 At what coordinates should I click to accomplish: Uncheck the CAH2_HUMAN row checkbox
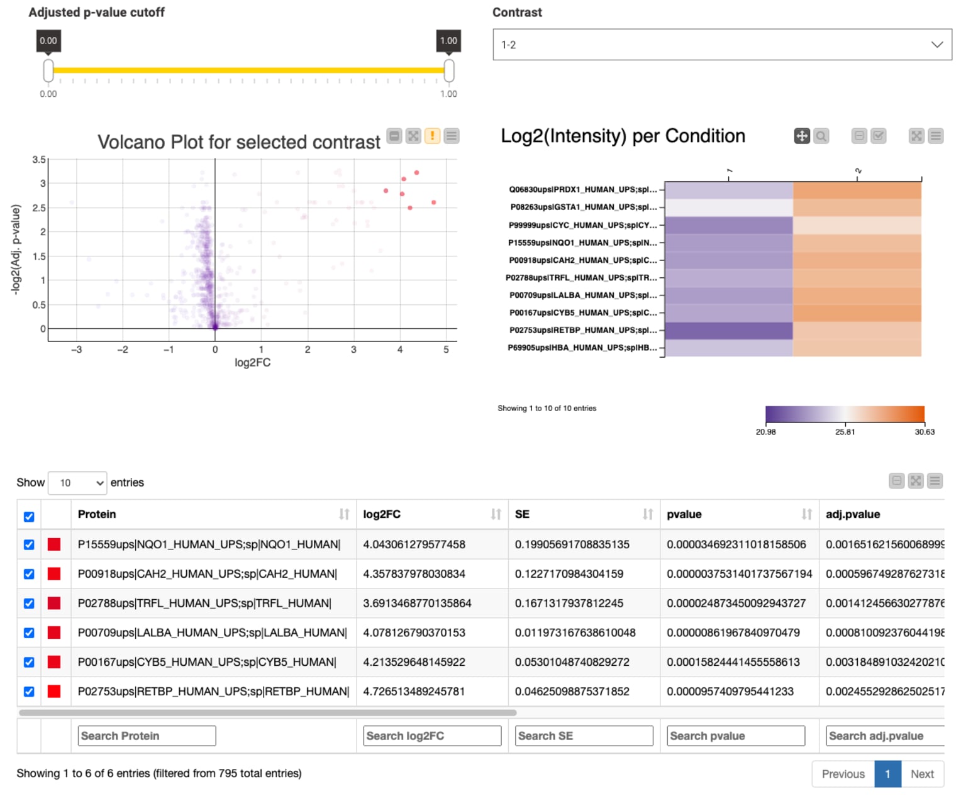(29, 574)
